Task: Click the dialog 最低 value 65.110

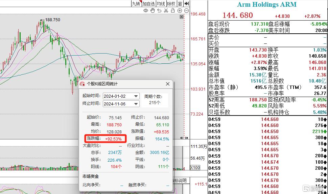Action: click(163, 125)
